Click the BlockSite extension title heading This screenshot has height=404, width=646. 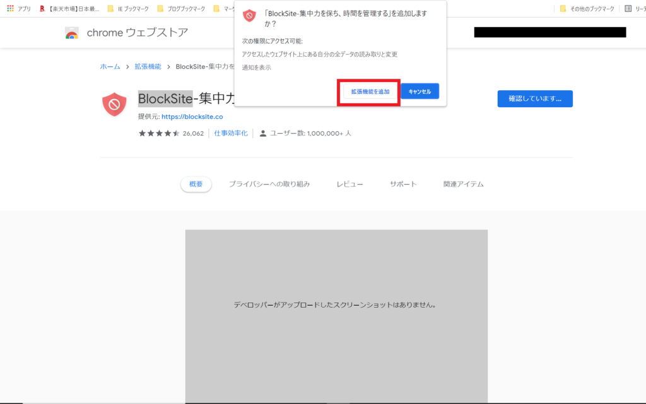[186, 99]
